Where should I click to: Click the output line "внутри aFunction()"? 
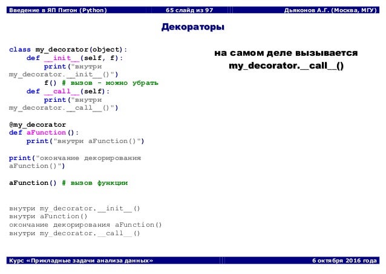tap(48, 216)
